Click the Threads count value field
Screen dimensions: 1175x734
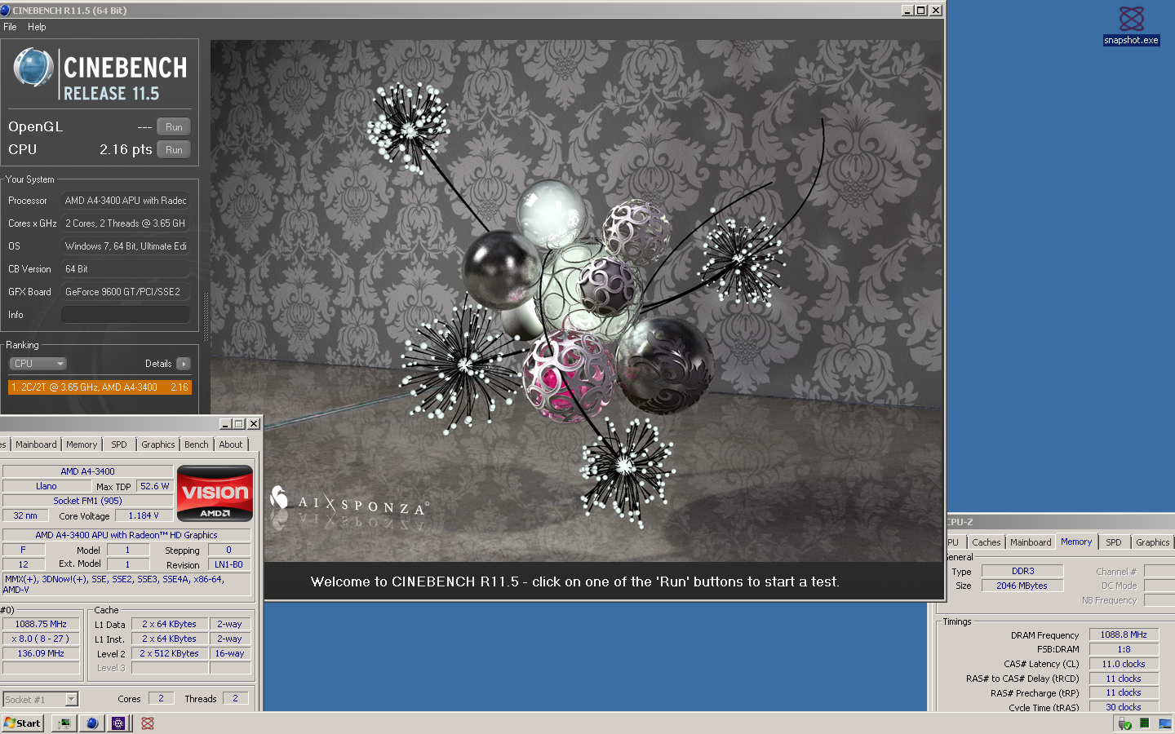(x=235, y=698)
